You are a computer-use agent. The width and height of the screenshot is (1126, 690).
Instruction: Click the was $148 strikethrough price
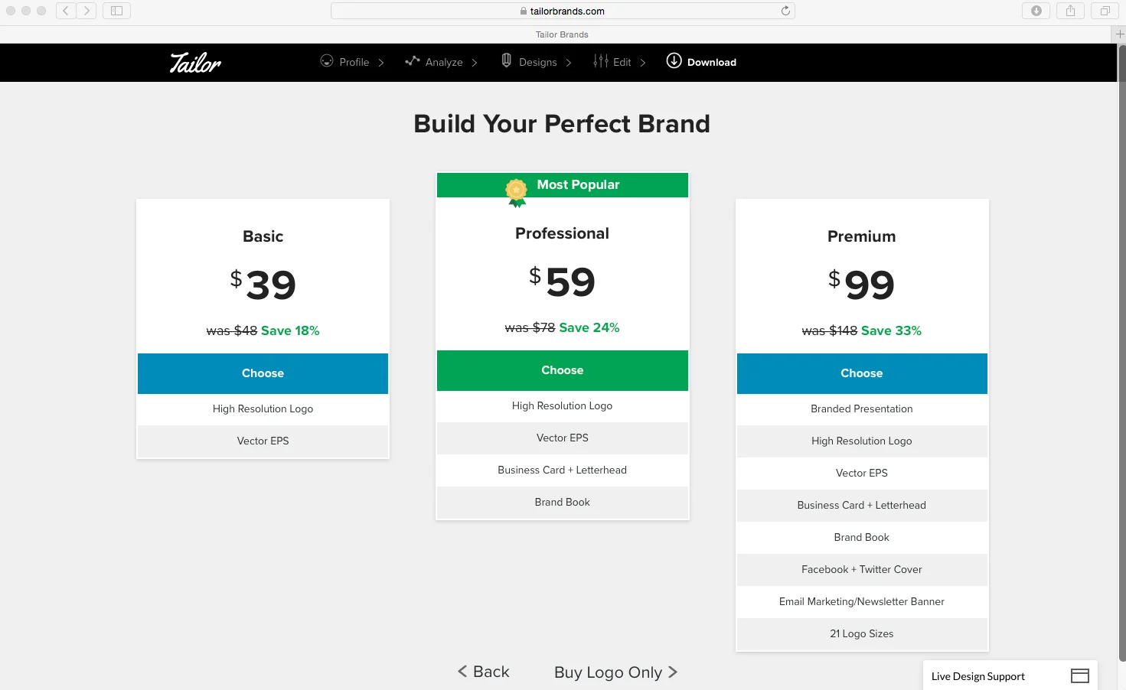click(830, 330)
